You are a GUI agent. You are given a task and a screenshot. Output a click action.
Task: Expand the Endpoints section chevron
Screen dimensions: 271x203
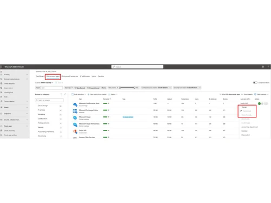point(27,114)
